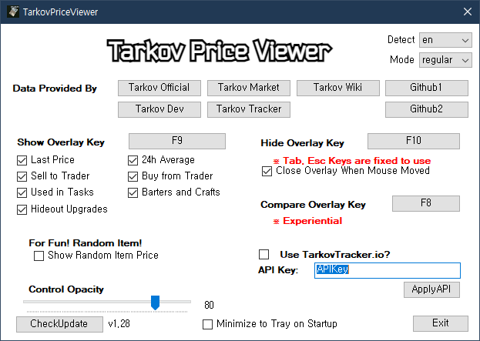The image size is (480, 341).
Task: Check the Use TarkovTracker.io checkbox
Action: click(x=263, y=254)
